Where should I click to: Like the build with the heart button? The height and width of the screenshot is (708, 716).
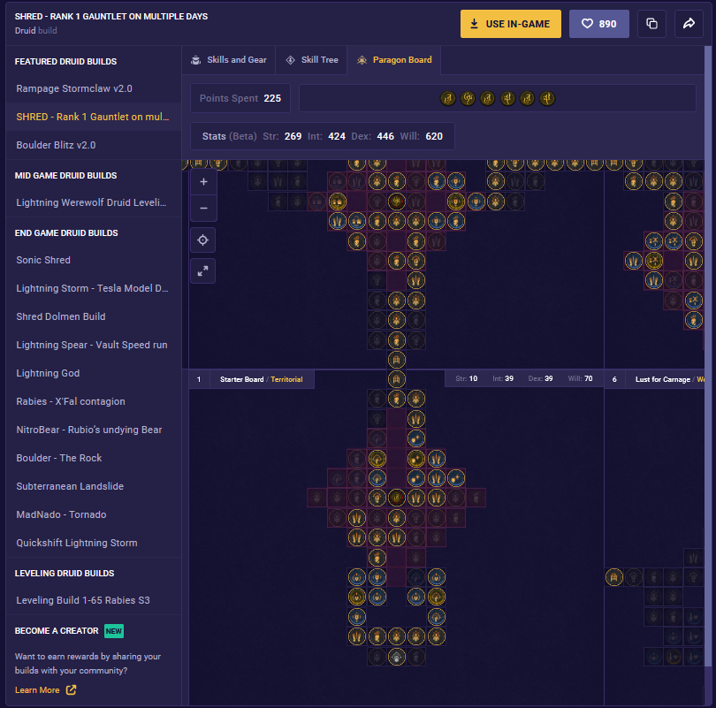click(598, 24)
